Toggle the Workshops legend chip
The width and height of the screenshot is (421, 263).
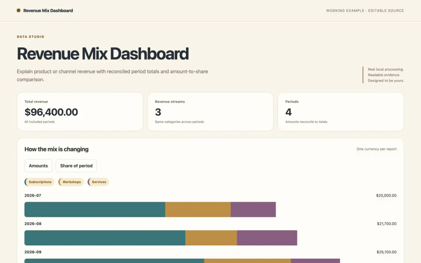(x=71, y=182)
